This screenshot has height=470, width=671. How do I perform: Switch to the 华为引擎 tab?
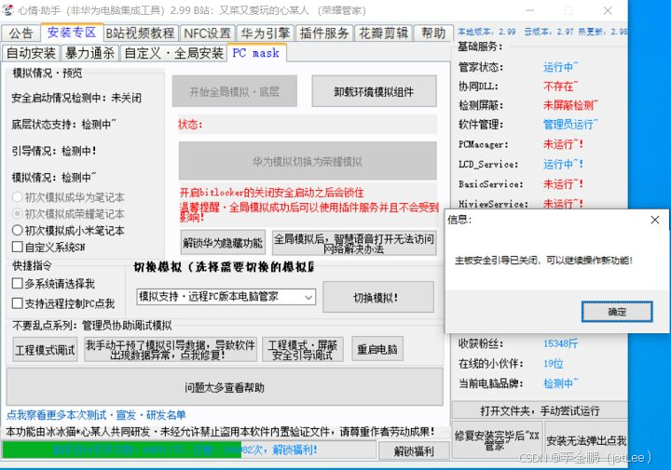266,33
